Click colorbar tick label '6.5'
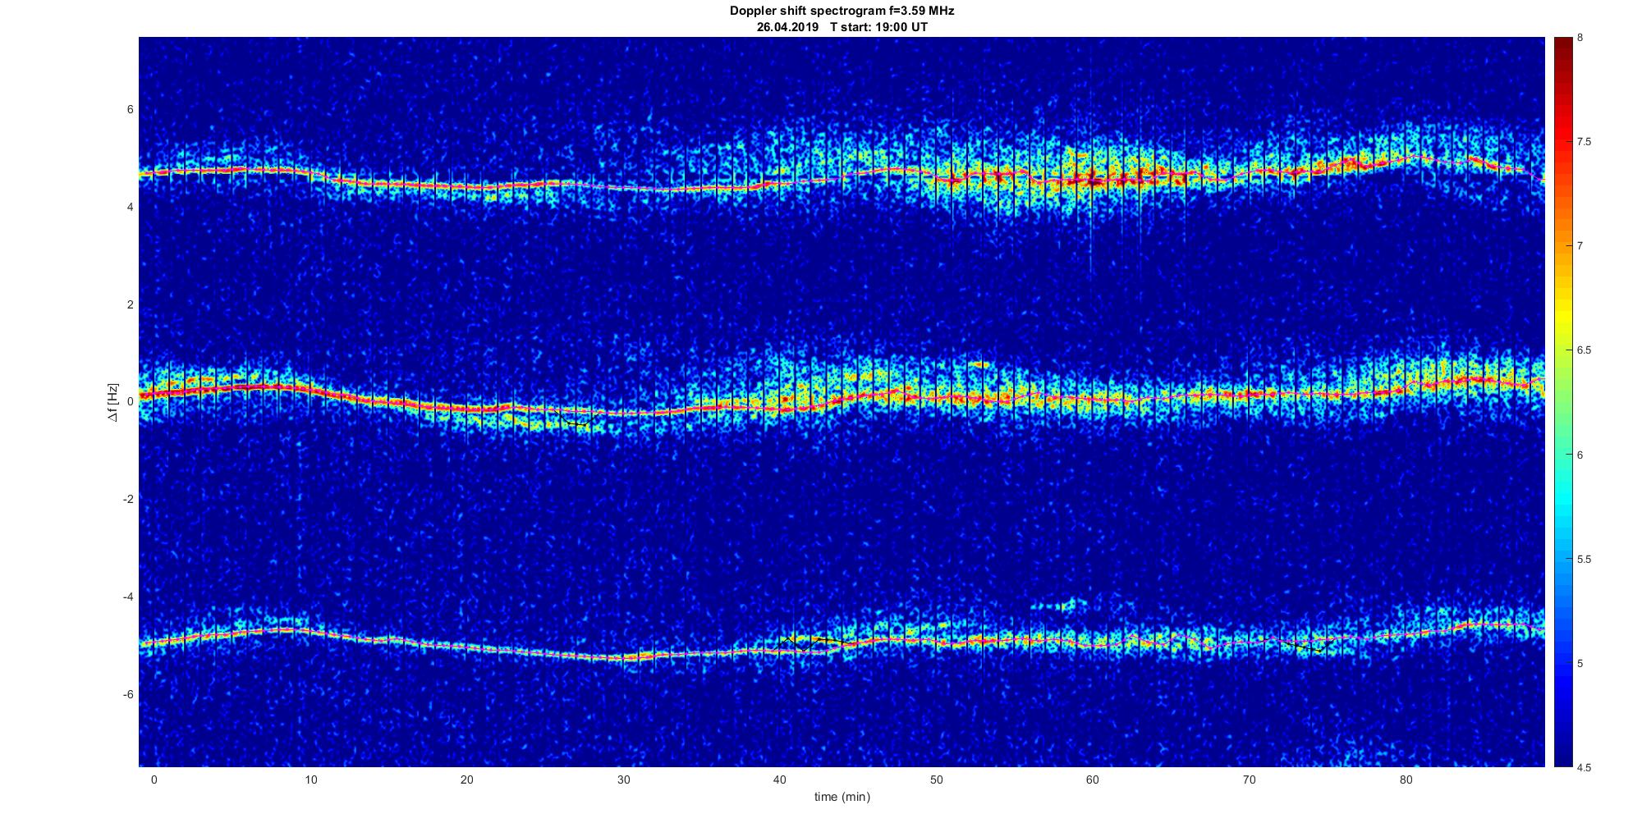The image size is (1642, 823). click(x=1584, y=350)
